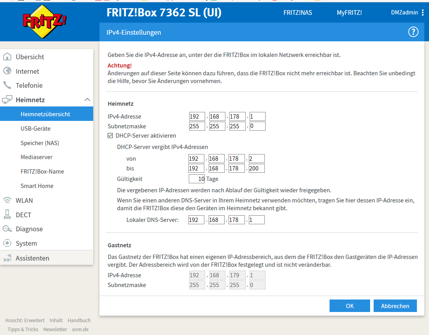
Task: Select Heimnetzübersicht submenu item
Action: click(46, 114)
